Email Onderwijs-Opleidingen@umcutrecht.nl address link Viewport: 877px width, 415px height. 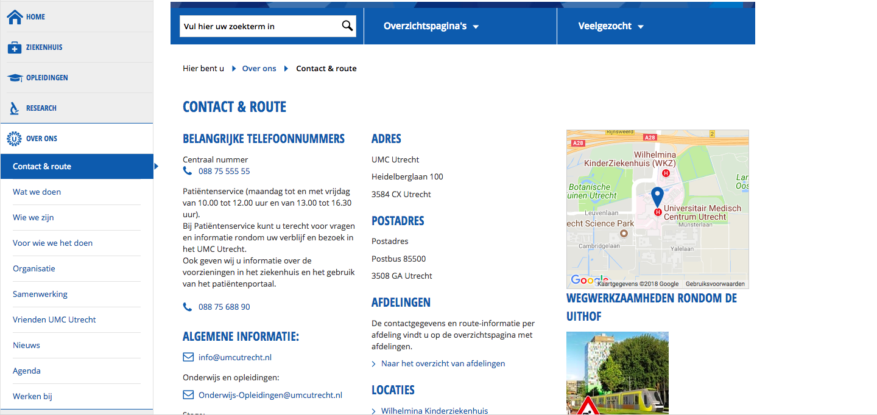point(270,395)
